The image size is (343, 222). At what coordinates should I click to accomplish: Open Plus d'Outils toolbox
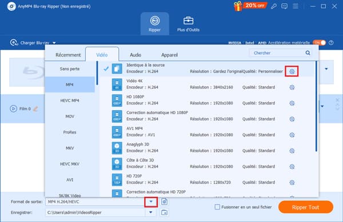tap(188, 24)
